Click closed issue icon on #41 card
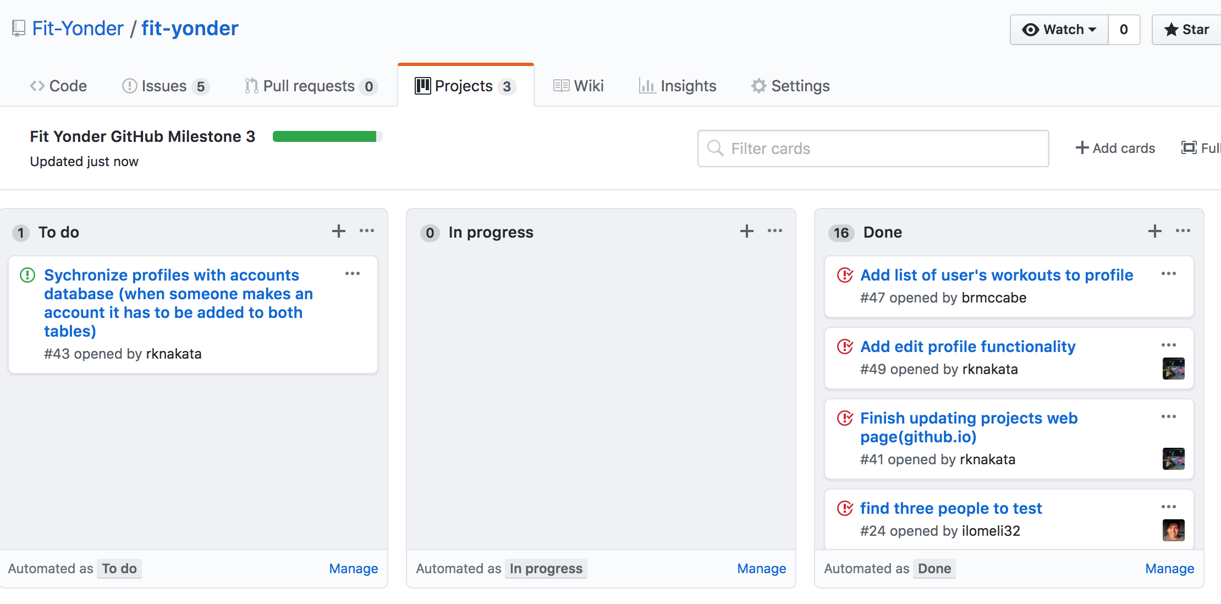Screen dimensions: 1221x604 (845, 418)
